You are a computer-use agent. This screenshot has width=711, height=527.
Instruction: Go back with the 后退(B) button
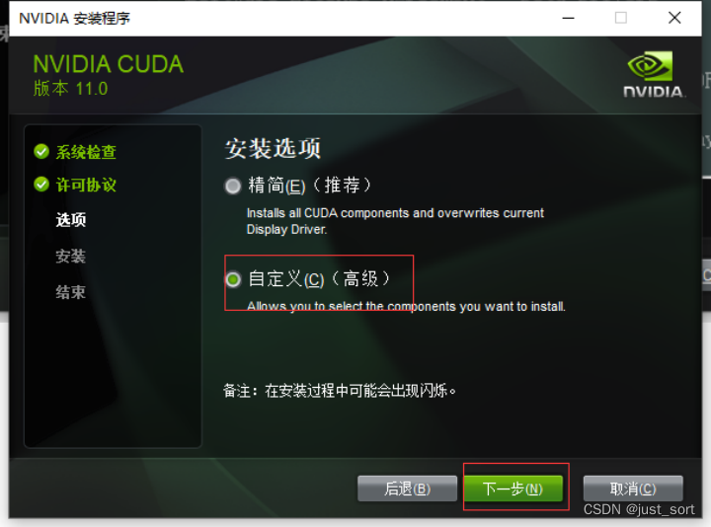click(407, 489)
